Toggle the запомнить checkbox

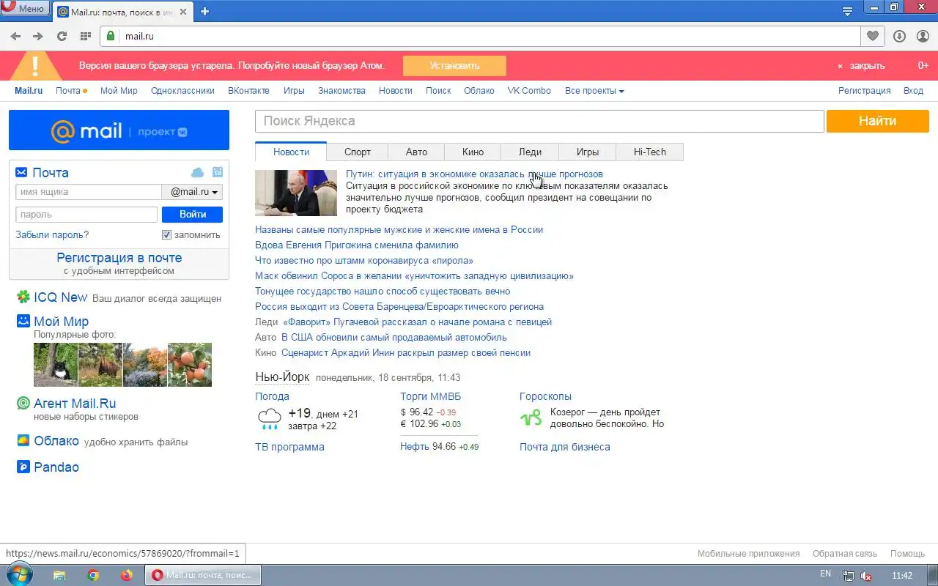pos(167,235)
